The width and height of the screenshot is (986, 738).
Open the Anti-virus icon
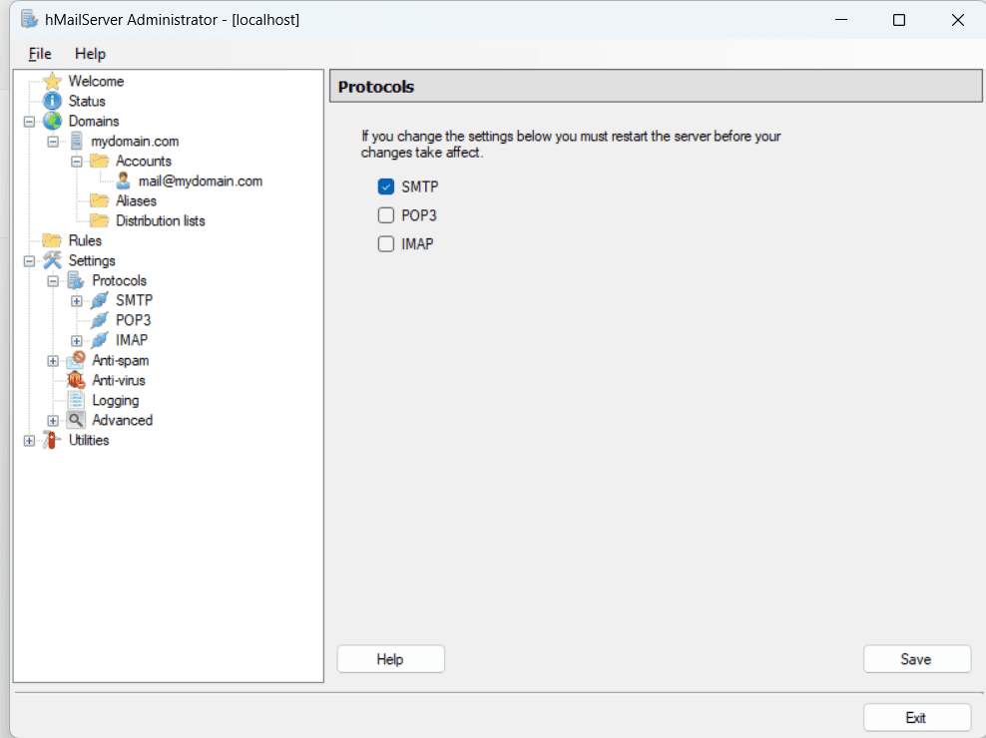pos(75,380)
